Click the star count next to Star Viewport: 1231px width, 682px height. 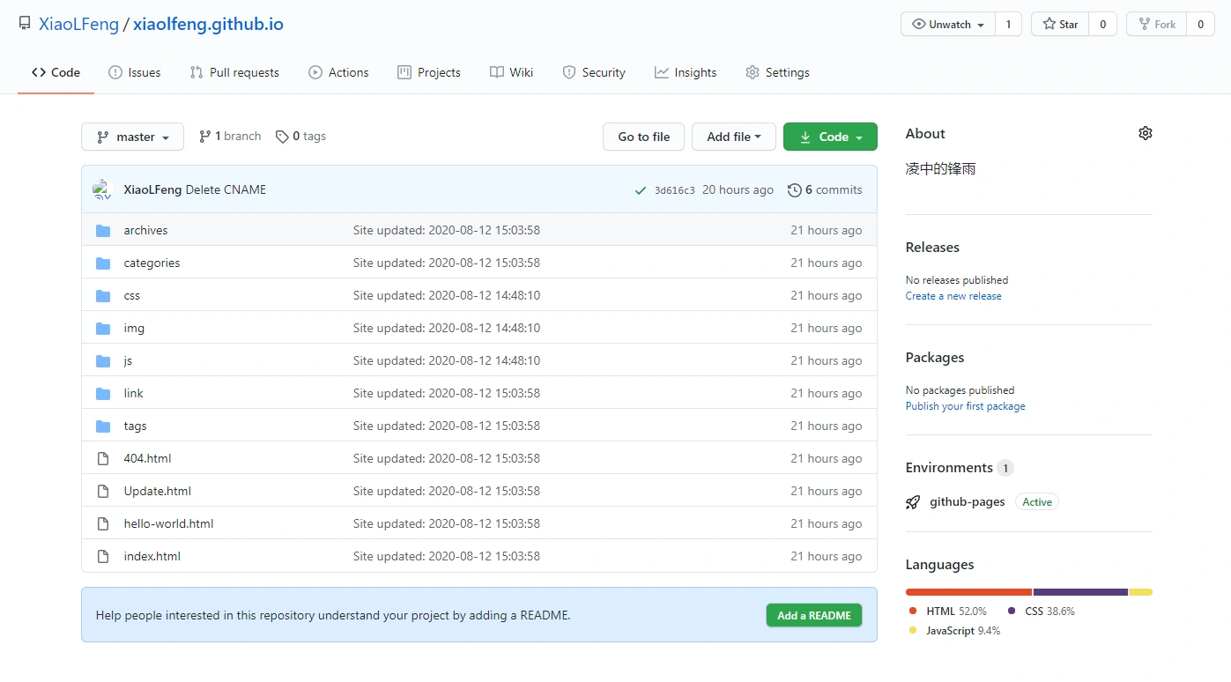click(x=1103, y=25)
